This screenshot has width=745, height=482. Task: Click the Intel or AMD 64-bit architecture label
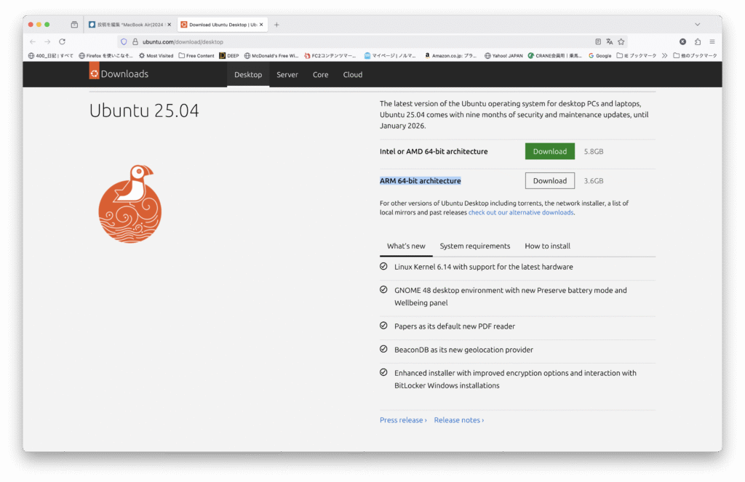(x=434, y=151)
